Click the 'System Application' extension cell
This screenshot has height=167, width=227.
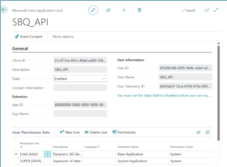pos(142,161)
